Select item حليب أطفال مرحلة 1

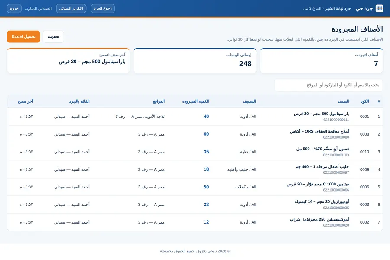point(322,167)
